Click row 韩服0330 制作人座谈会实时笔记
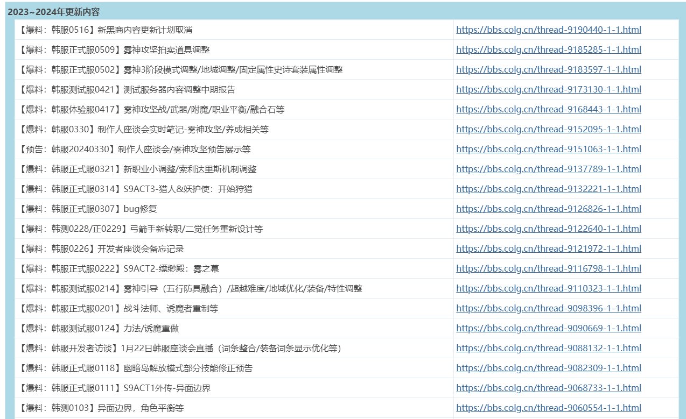 pos(347,130)
